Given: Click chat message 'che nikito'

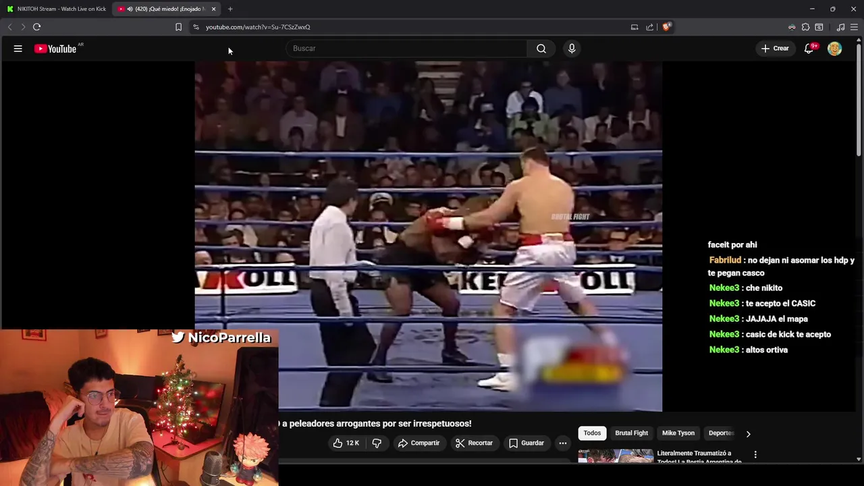Looking at the screenshot, I should click(764, 288).
